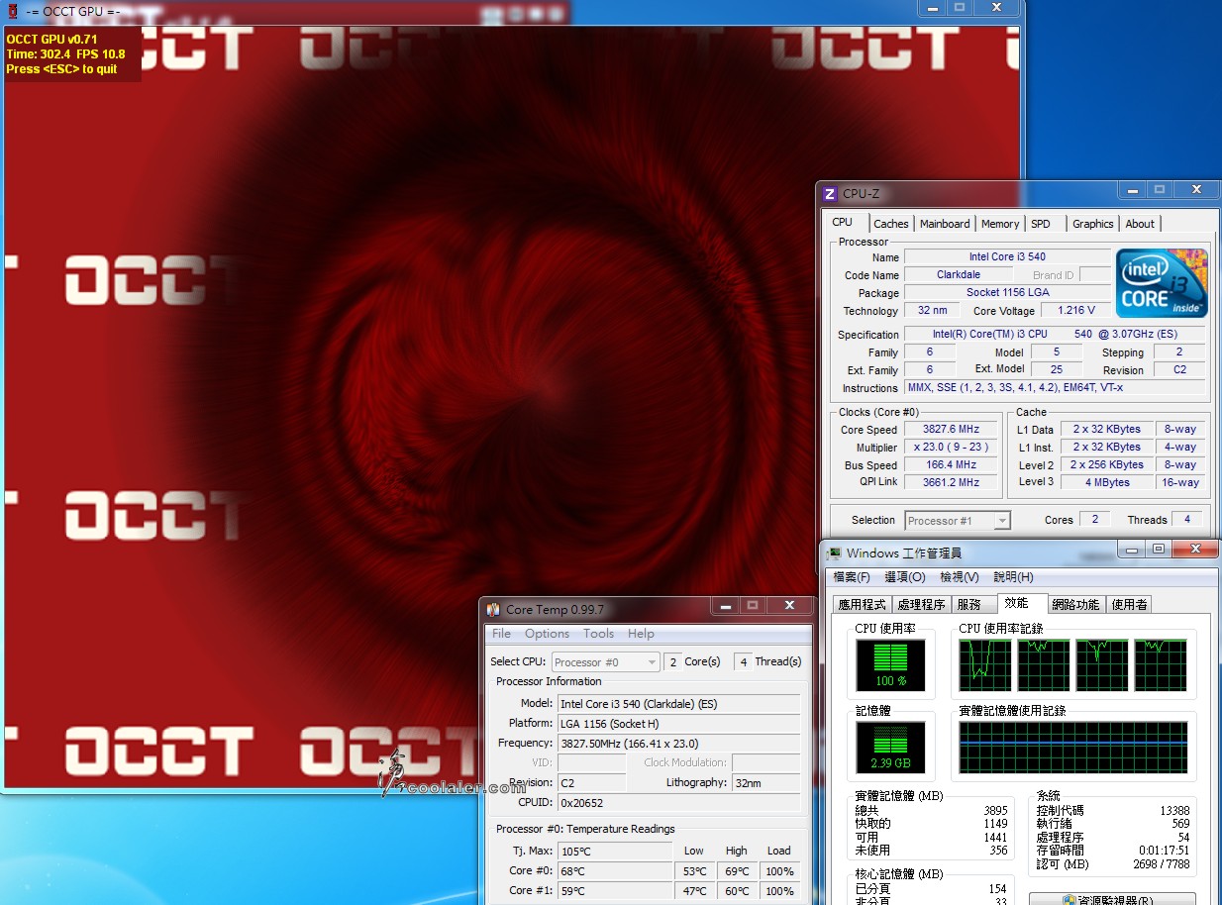Click the 控制代碼 value 13388 in Task Manager
The width and height of the screenshot is (1222, 905).
point(1174,811)
